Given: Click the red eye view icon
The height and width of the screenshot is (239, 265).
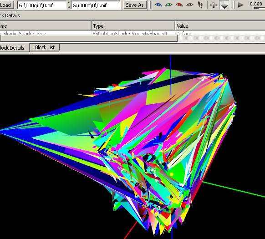Looking at the screenshot, I should 179,5.
